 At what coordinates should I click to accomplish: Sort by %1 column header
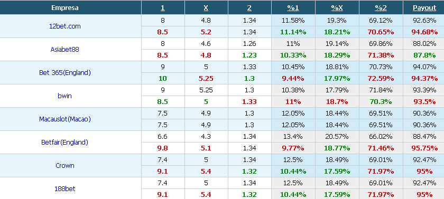click(293, 8)
